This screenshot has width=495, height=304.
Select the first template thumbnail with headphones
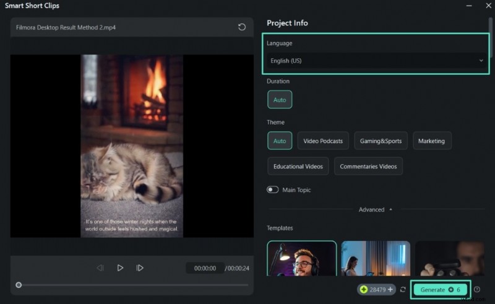(x=302, y=258)
